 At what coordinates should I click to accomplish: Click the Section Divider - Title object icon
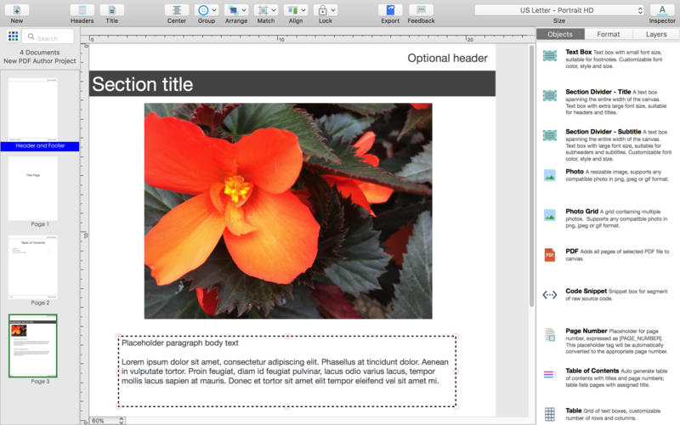[549, 95]
